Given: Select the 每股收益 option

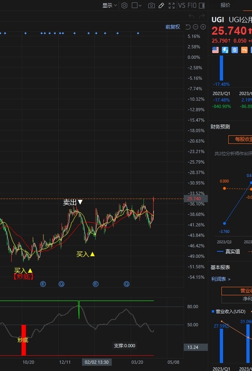Looking at the screenshot, I should click(x=240, y=139).
